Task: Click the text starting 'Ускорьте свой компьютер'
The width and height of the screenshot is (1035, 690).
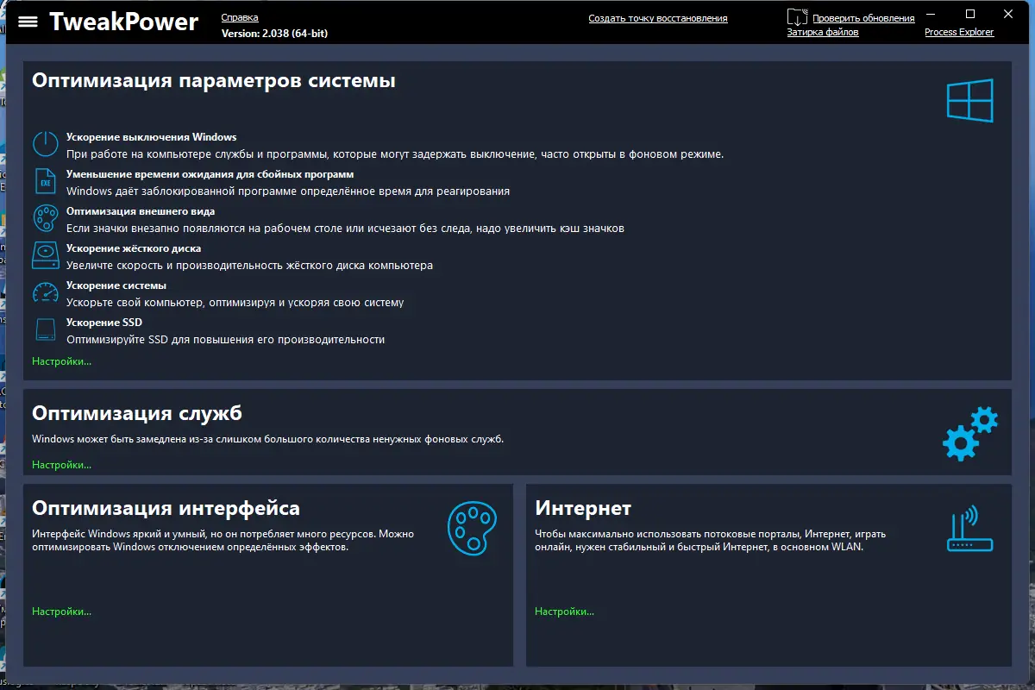Action: (235, 303)
